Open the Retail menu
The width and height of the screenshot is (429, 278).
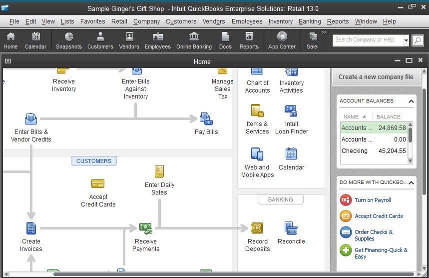pyautogui.click(x=119, y=21)
